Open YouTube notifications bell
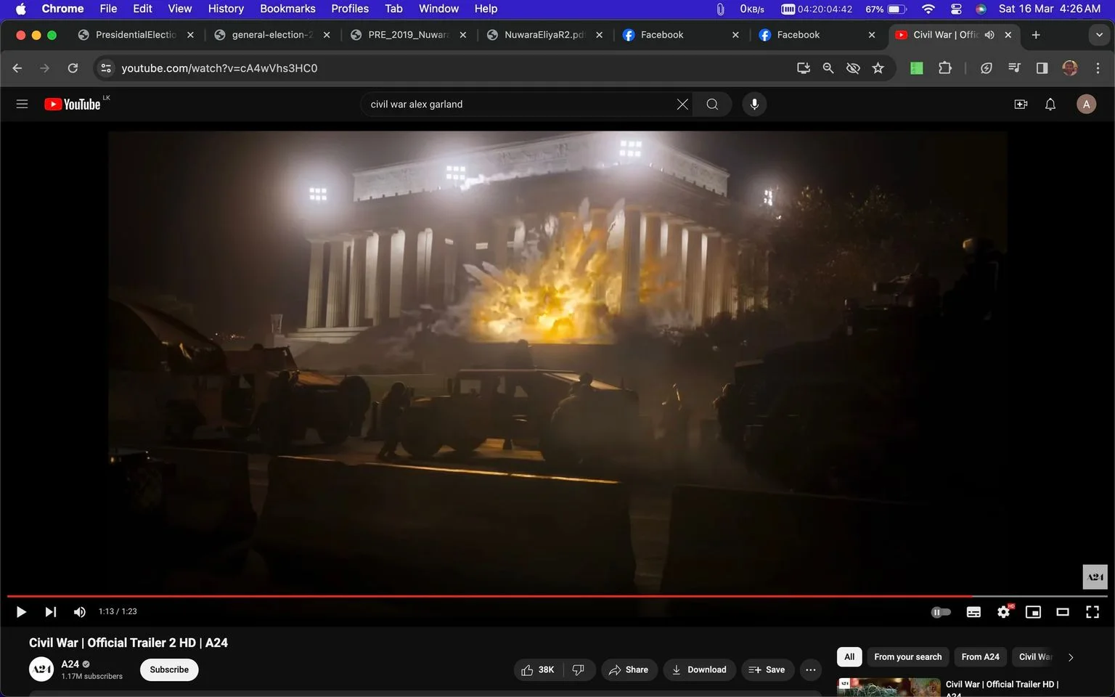This screenshot has width=1115, height=697. tap(1050, 105)
